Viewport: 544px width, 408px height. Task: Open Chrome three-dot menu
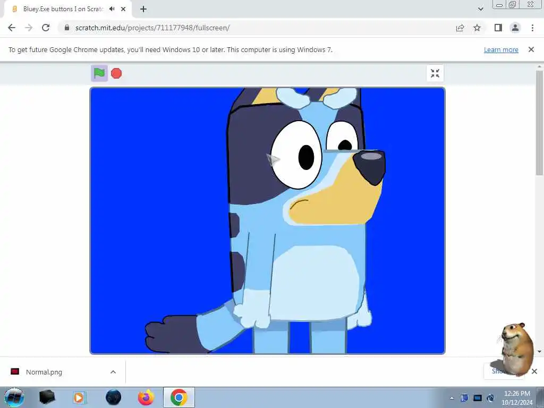[532, 28]
